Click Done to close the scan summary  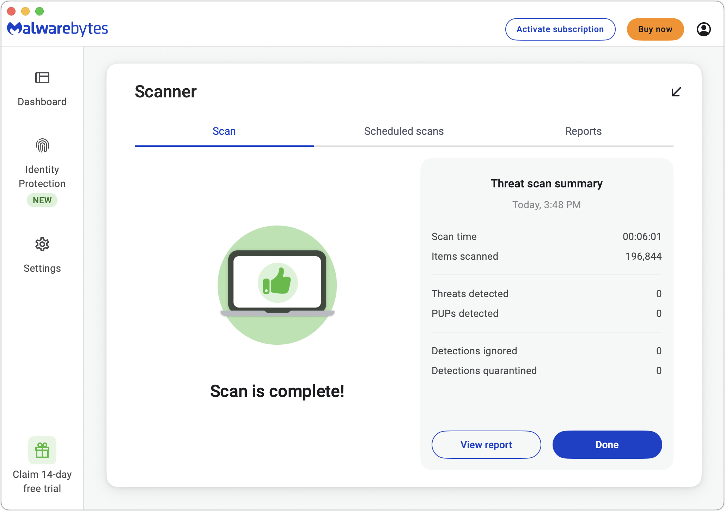pyautogui.click(x=607, y=445)
